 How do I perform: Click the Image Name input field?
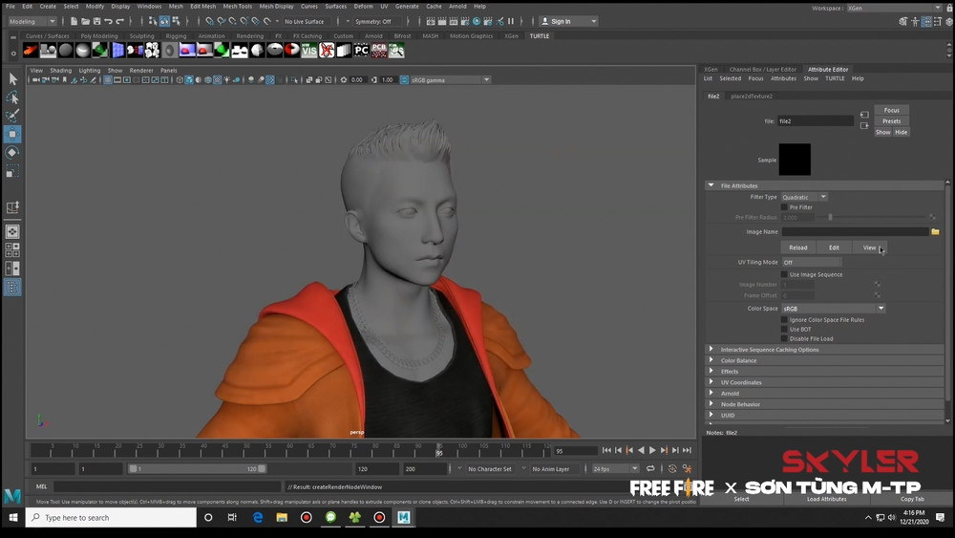click(x=855, y=231)
